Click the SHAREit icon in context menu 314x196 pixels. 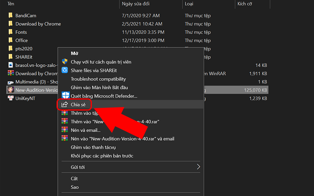point(65,70)
